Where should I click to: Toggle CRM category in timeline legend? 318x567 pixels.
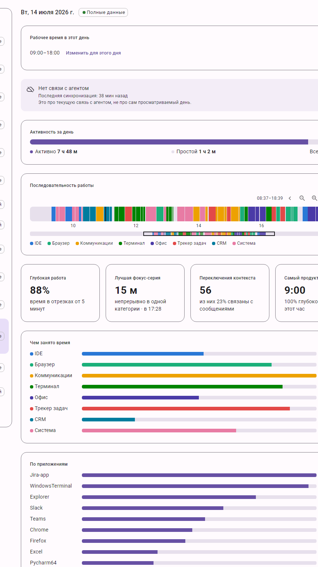coord(219,243)
